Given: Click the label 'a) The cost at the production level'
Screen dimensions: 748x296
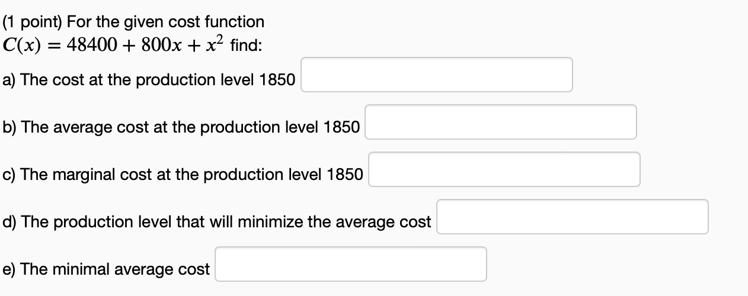Looking at the screenshot, I should pyautogui.click(x=129, y=81).
